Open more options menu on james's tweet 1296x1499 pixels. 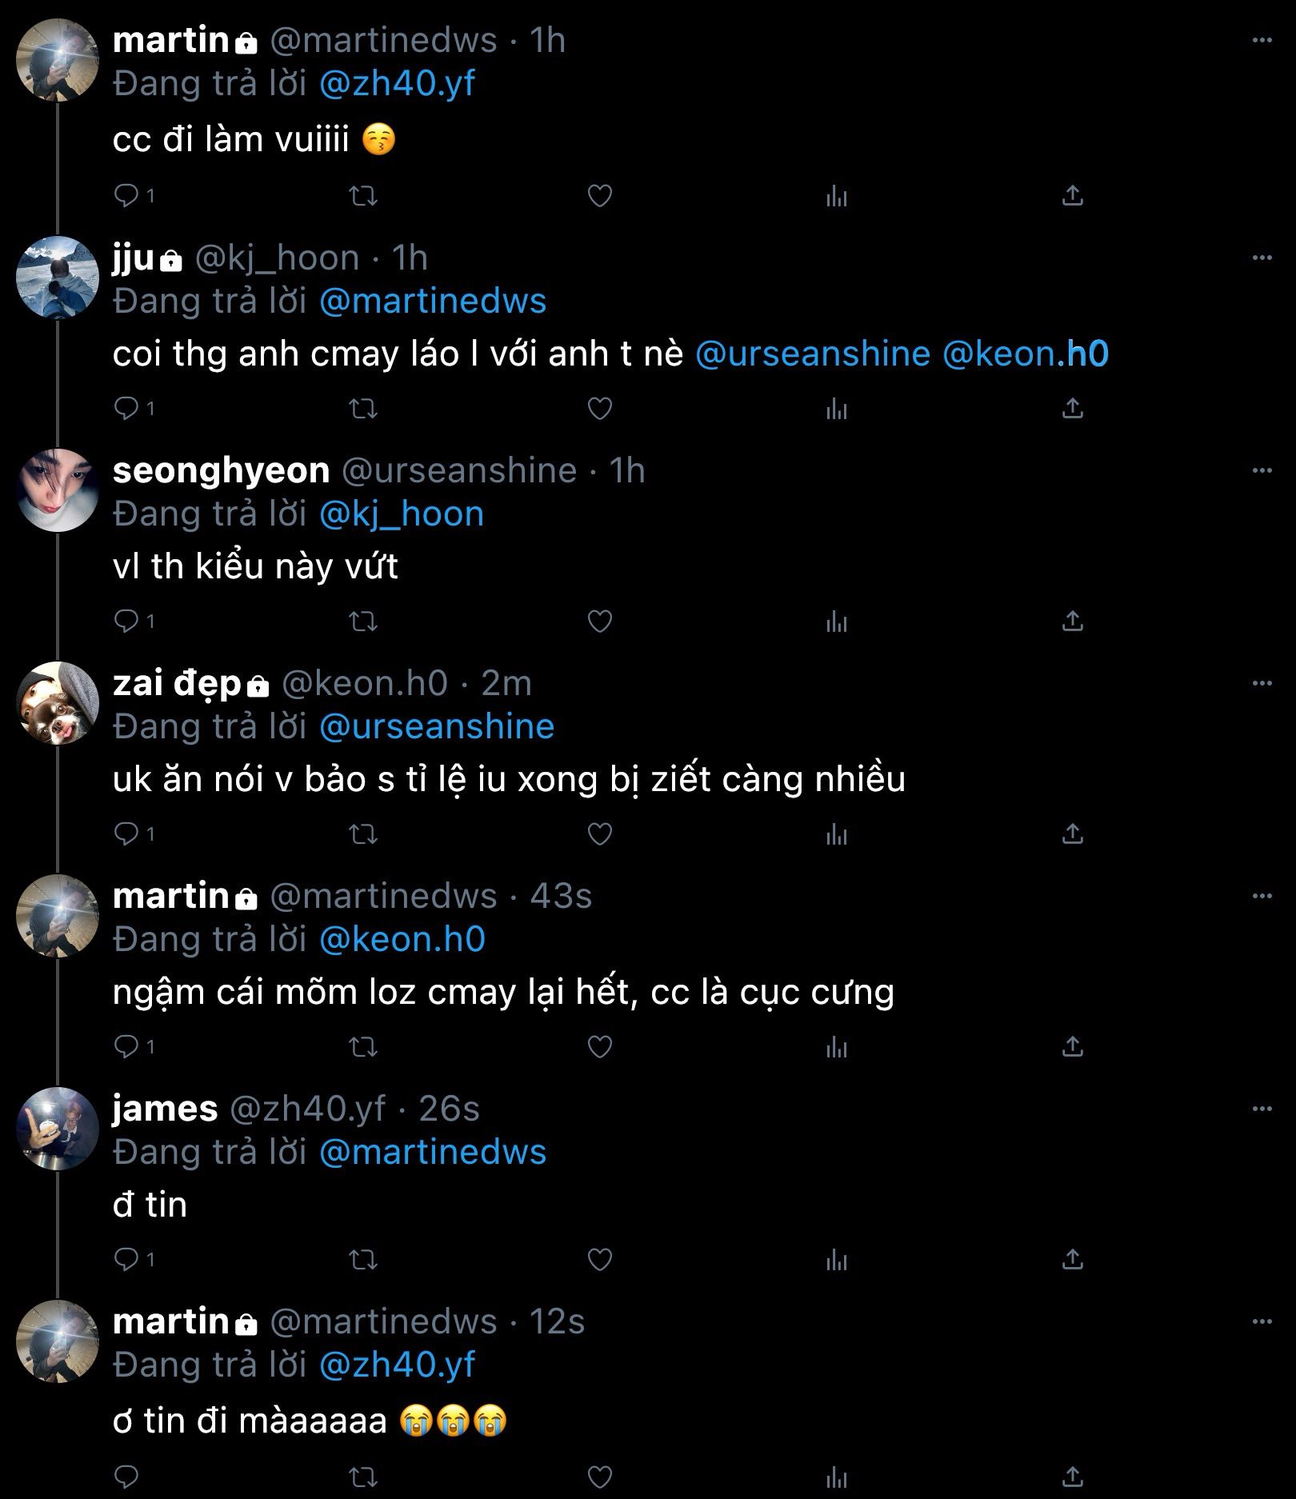pos(1262,1109)
